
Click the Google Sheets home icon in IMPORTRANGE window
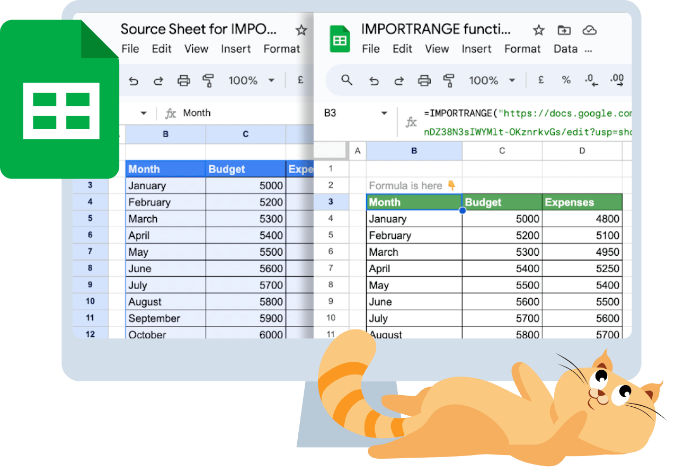coord(340,39)
